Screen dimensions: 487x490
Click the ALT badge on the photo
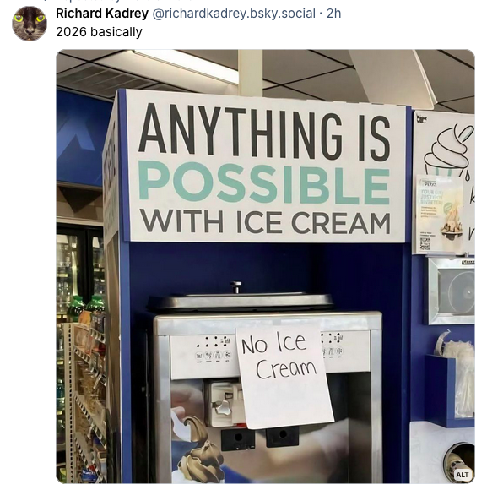point(462,475)
